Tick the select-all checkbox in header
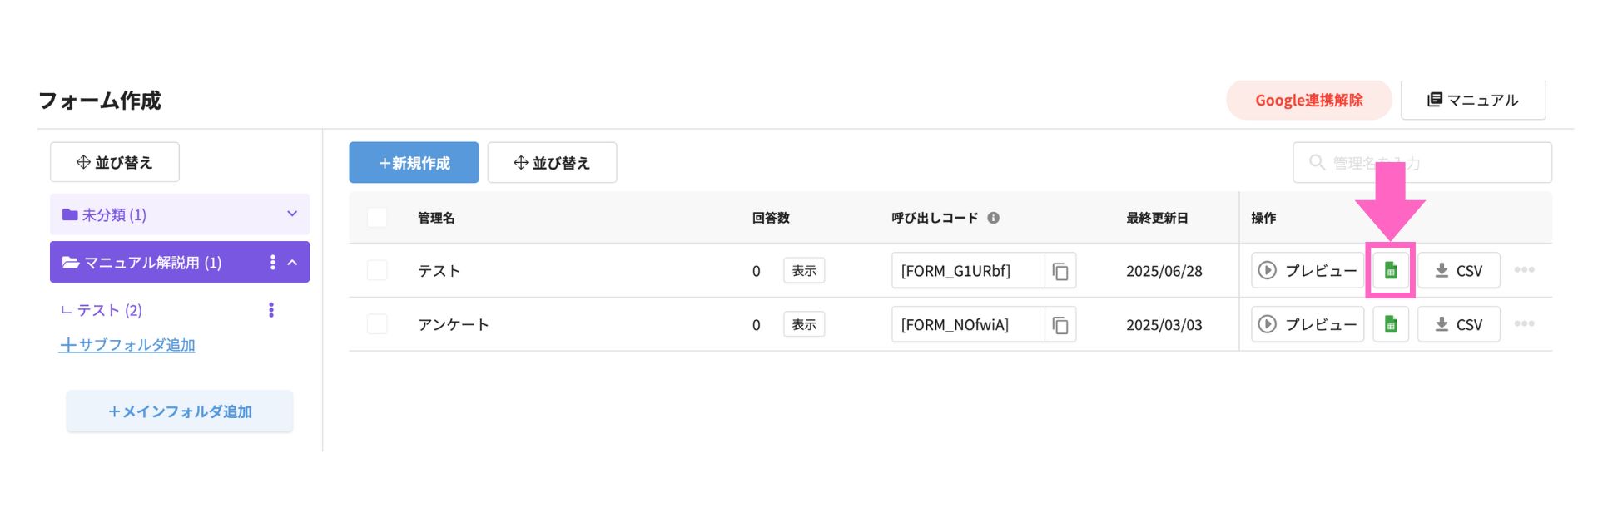 (377, 218)
